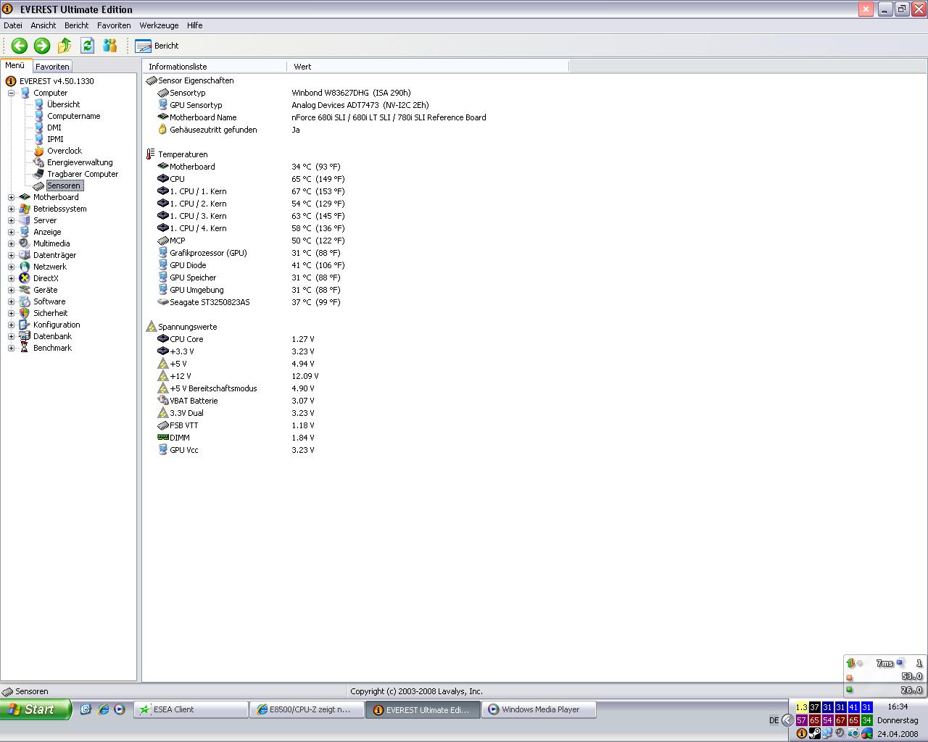Show hidden tray icons with the arrow button

[x=788, y=720]
